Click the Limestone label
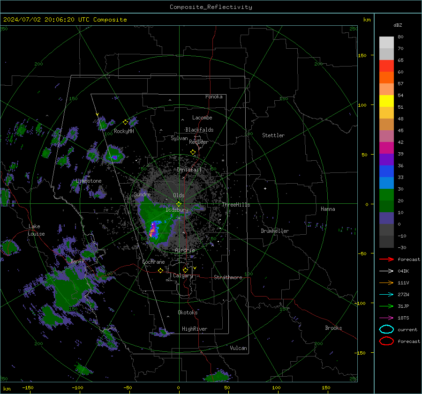422x394 pixels. point(89,181)
